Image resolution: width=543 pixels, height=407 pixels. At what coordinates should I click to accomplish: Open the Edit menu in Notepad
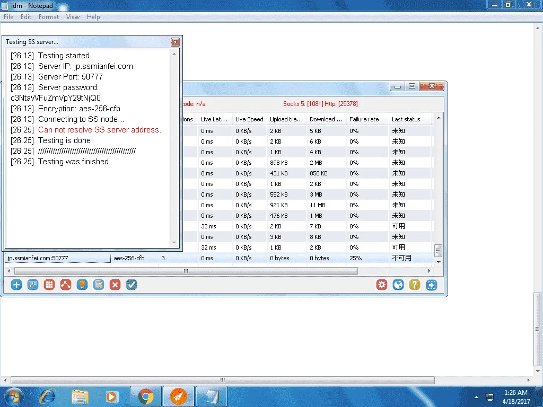click(26, 16)
